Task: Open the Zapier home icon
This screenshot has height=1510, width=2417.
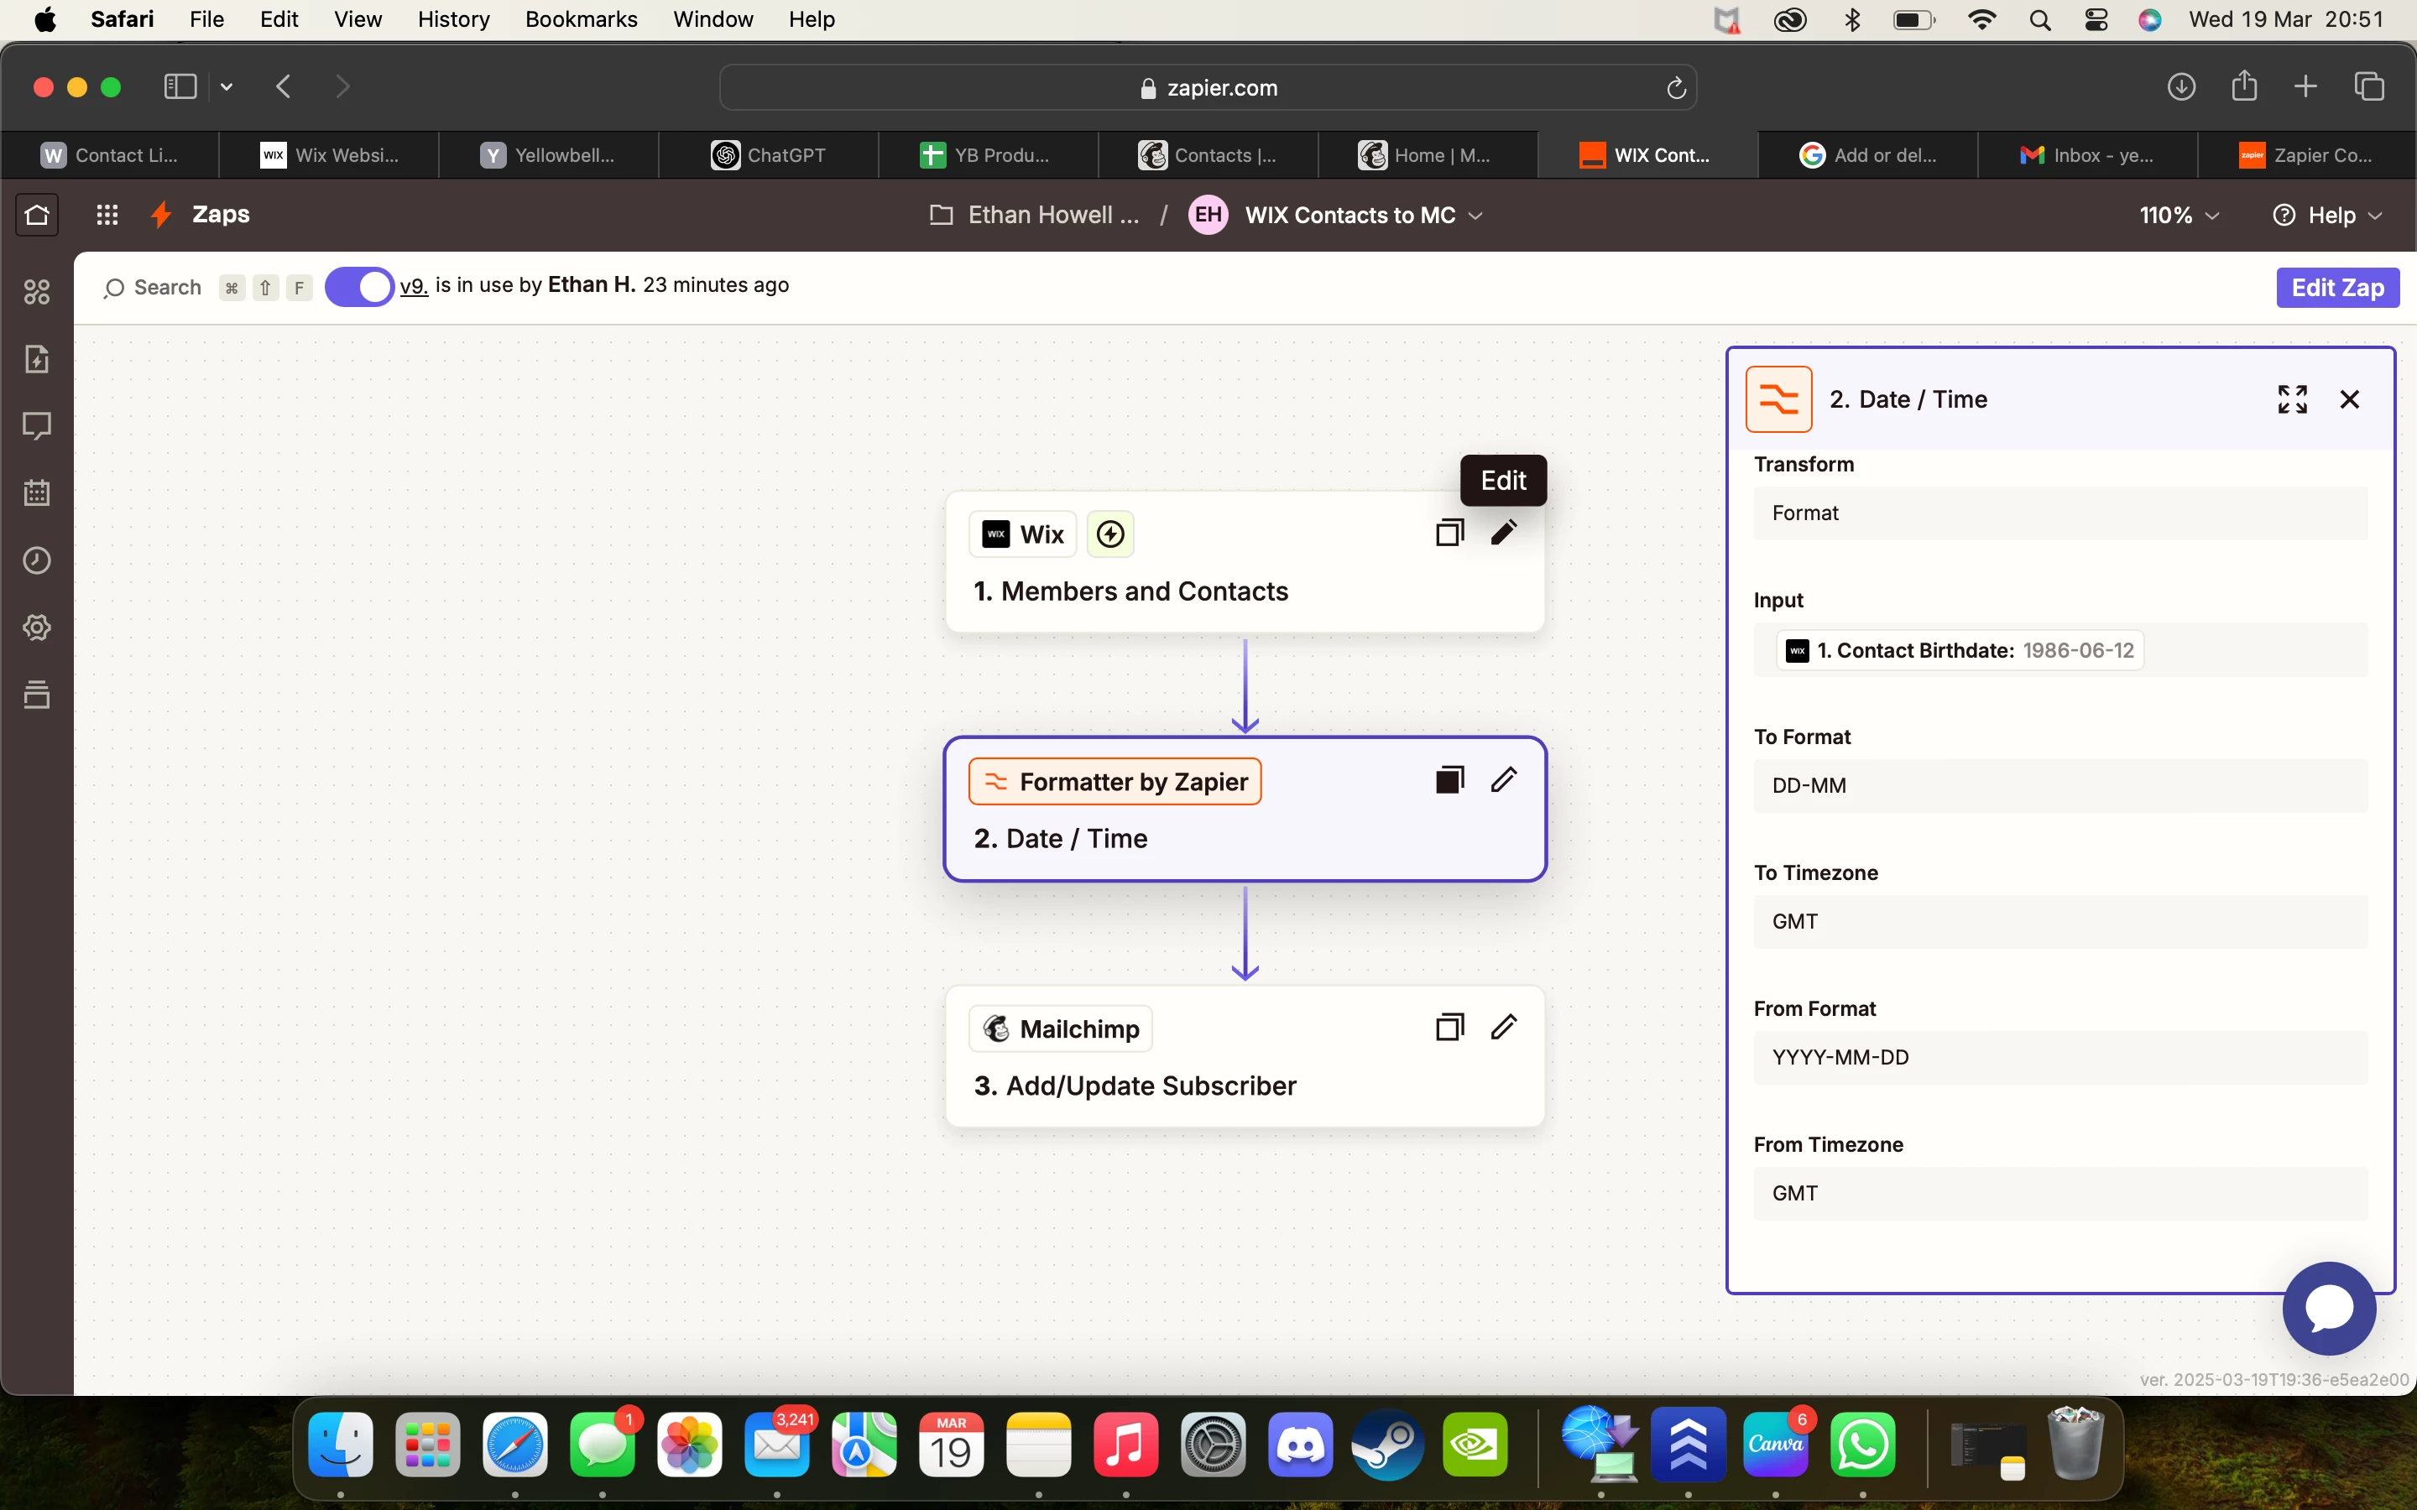Action: point(37,215)
